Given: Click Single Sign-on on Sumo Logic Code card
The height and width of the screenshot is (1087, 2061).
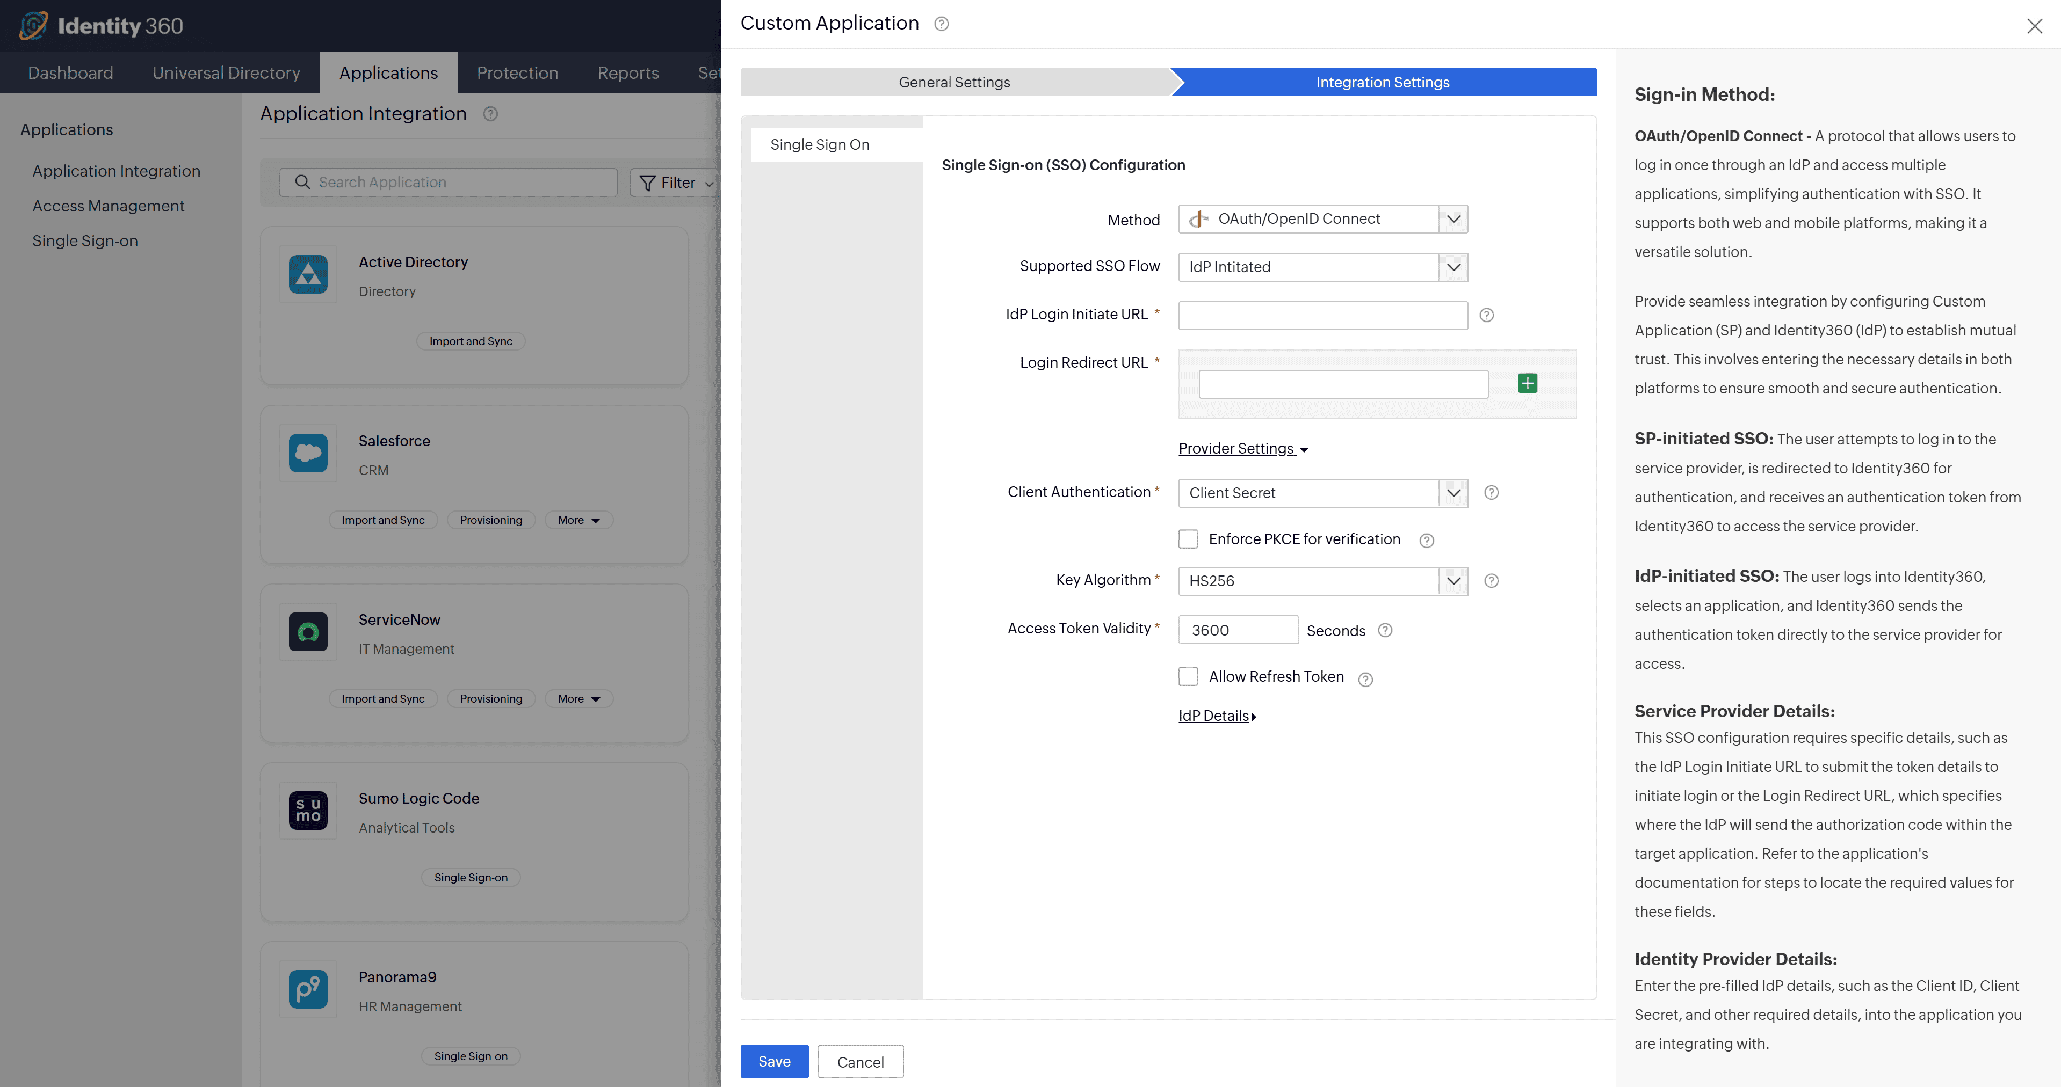Looking at the screenshot, I should coord(471,878).
